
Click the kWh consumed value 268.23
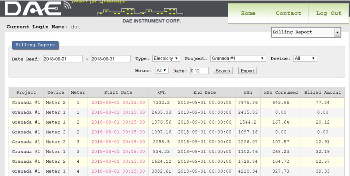point(280,152)
